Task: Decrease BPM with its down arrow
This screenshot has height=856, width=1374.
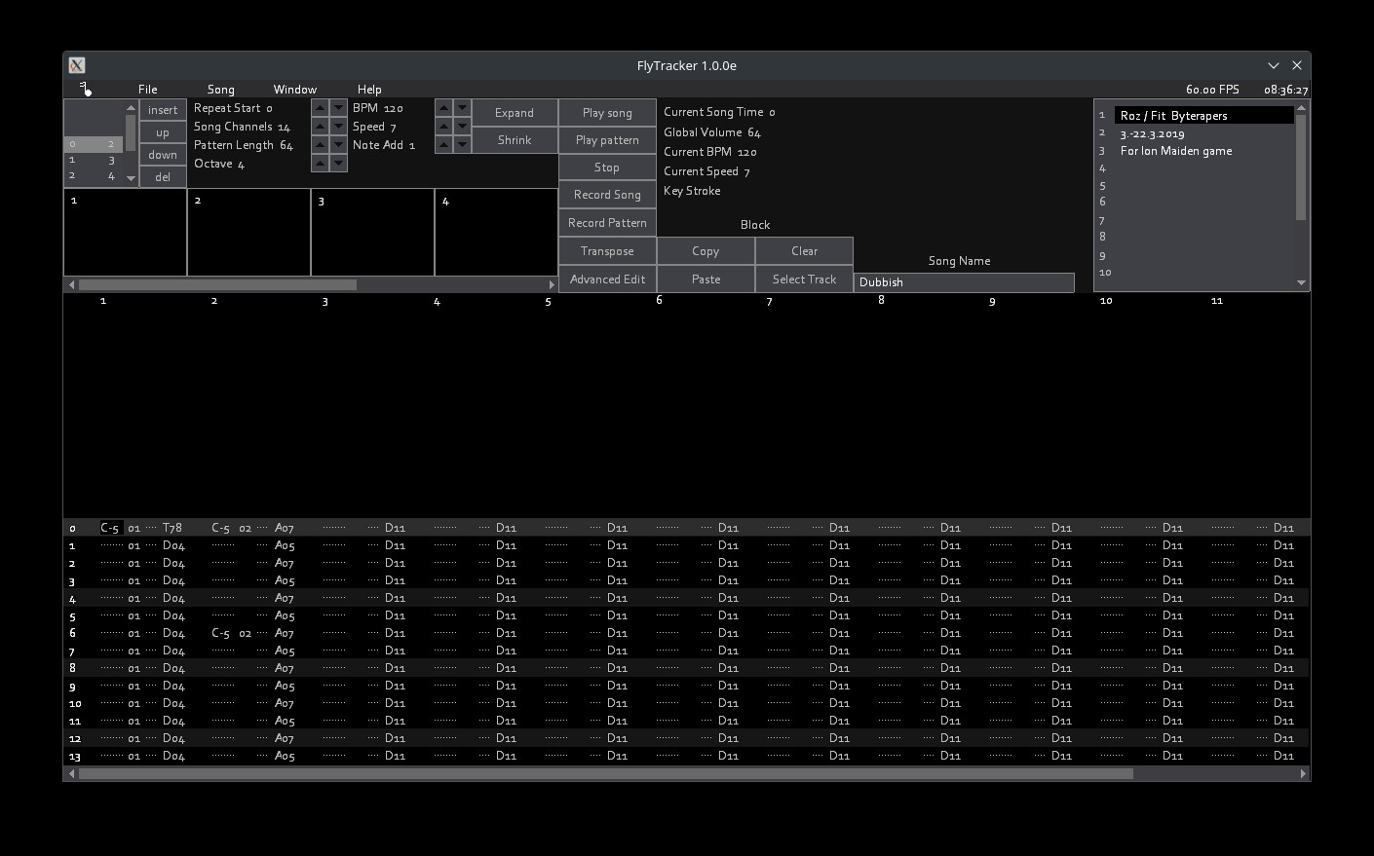Action: [462, 108]
